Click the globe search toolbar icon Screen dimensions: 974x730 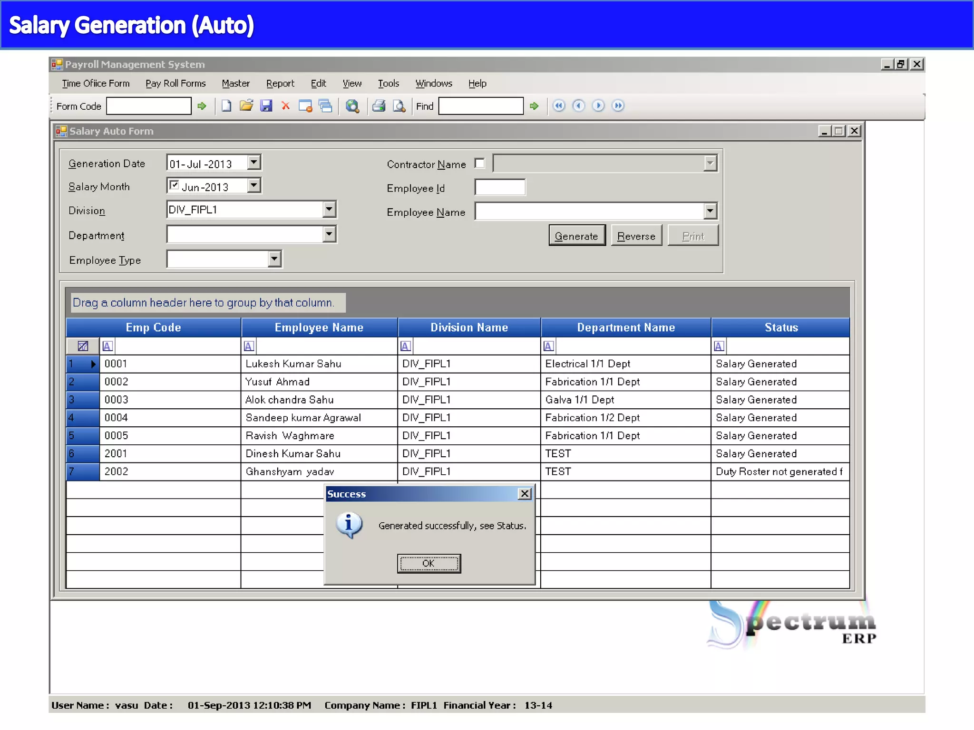(x=352, y=106)
